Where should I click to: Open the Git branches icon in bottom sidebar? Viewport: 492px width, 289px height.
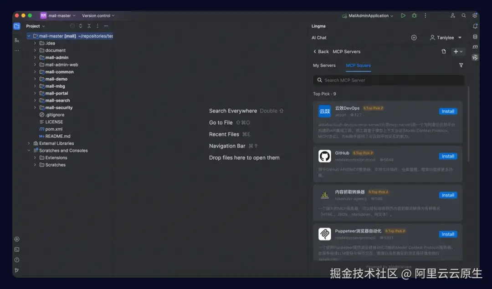tap(17, 270)
